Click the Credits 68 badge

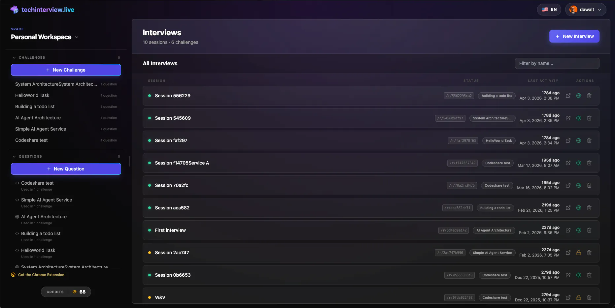66,292
